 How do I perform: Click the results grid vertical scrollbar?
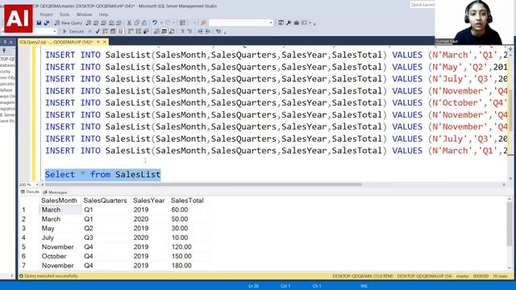coord(510,224)
